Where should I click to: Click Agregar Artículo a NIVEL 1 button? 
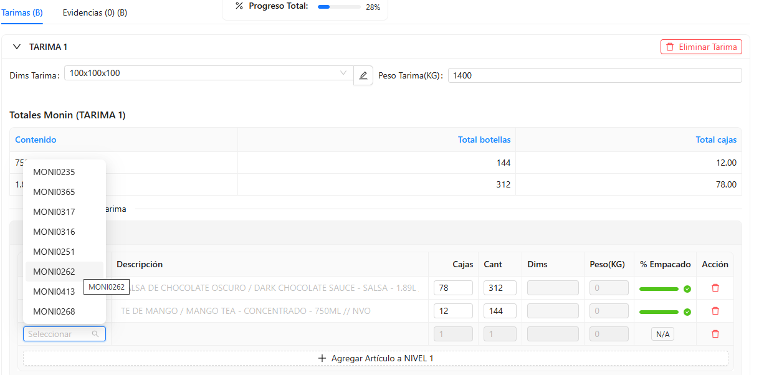(x=376, y=358)
